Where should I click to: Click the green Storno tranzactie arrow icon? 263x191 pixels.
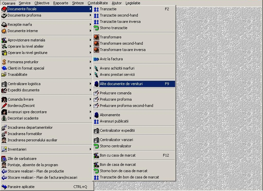[x=96, y=28]
